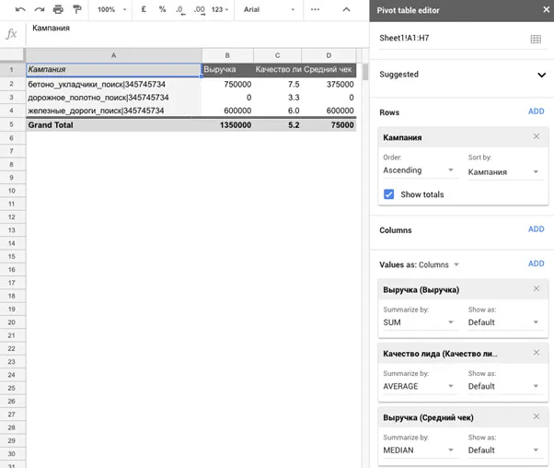
Task: Open the SUM summarize by dropdown
Action: point(419,322)
